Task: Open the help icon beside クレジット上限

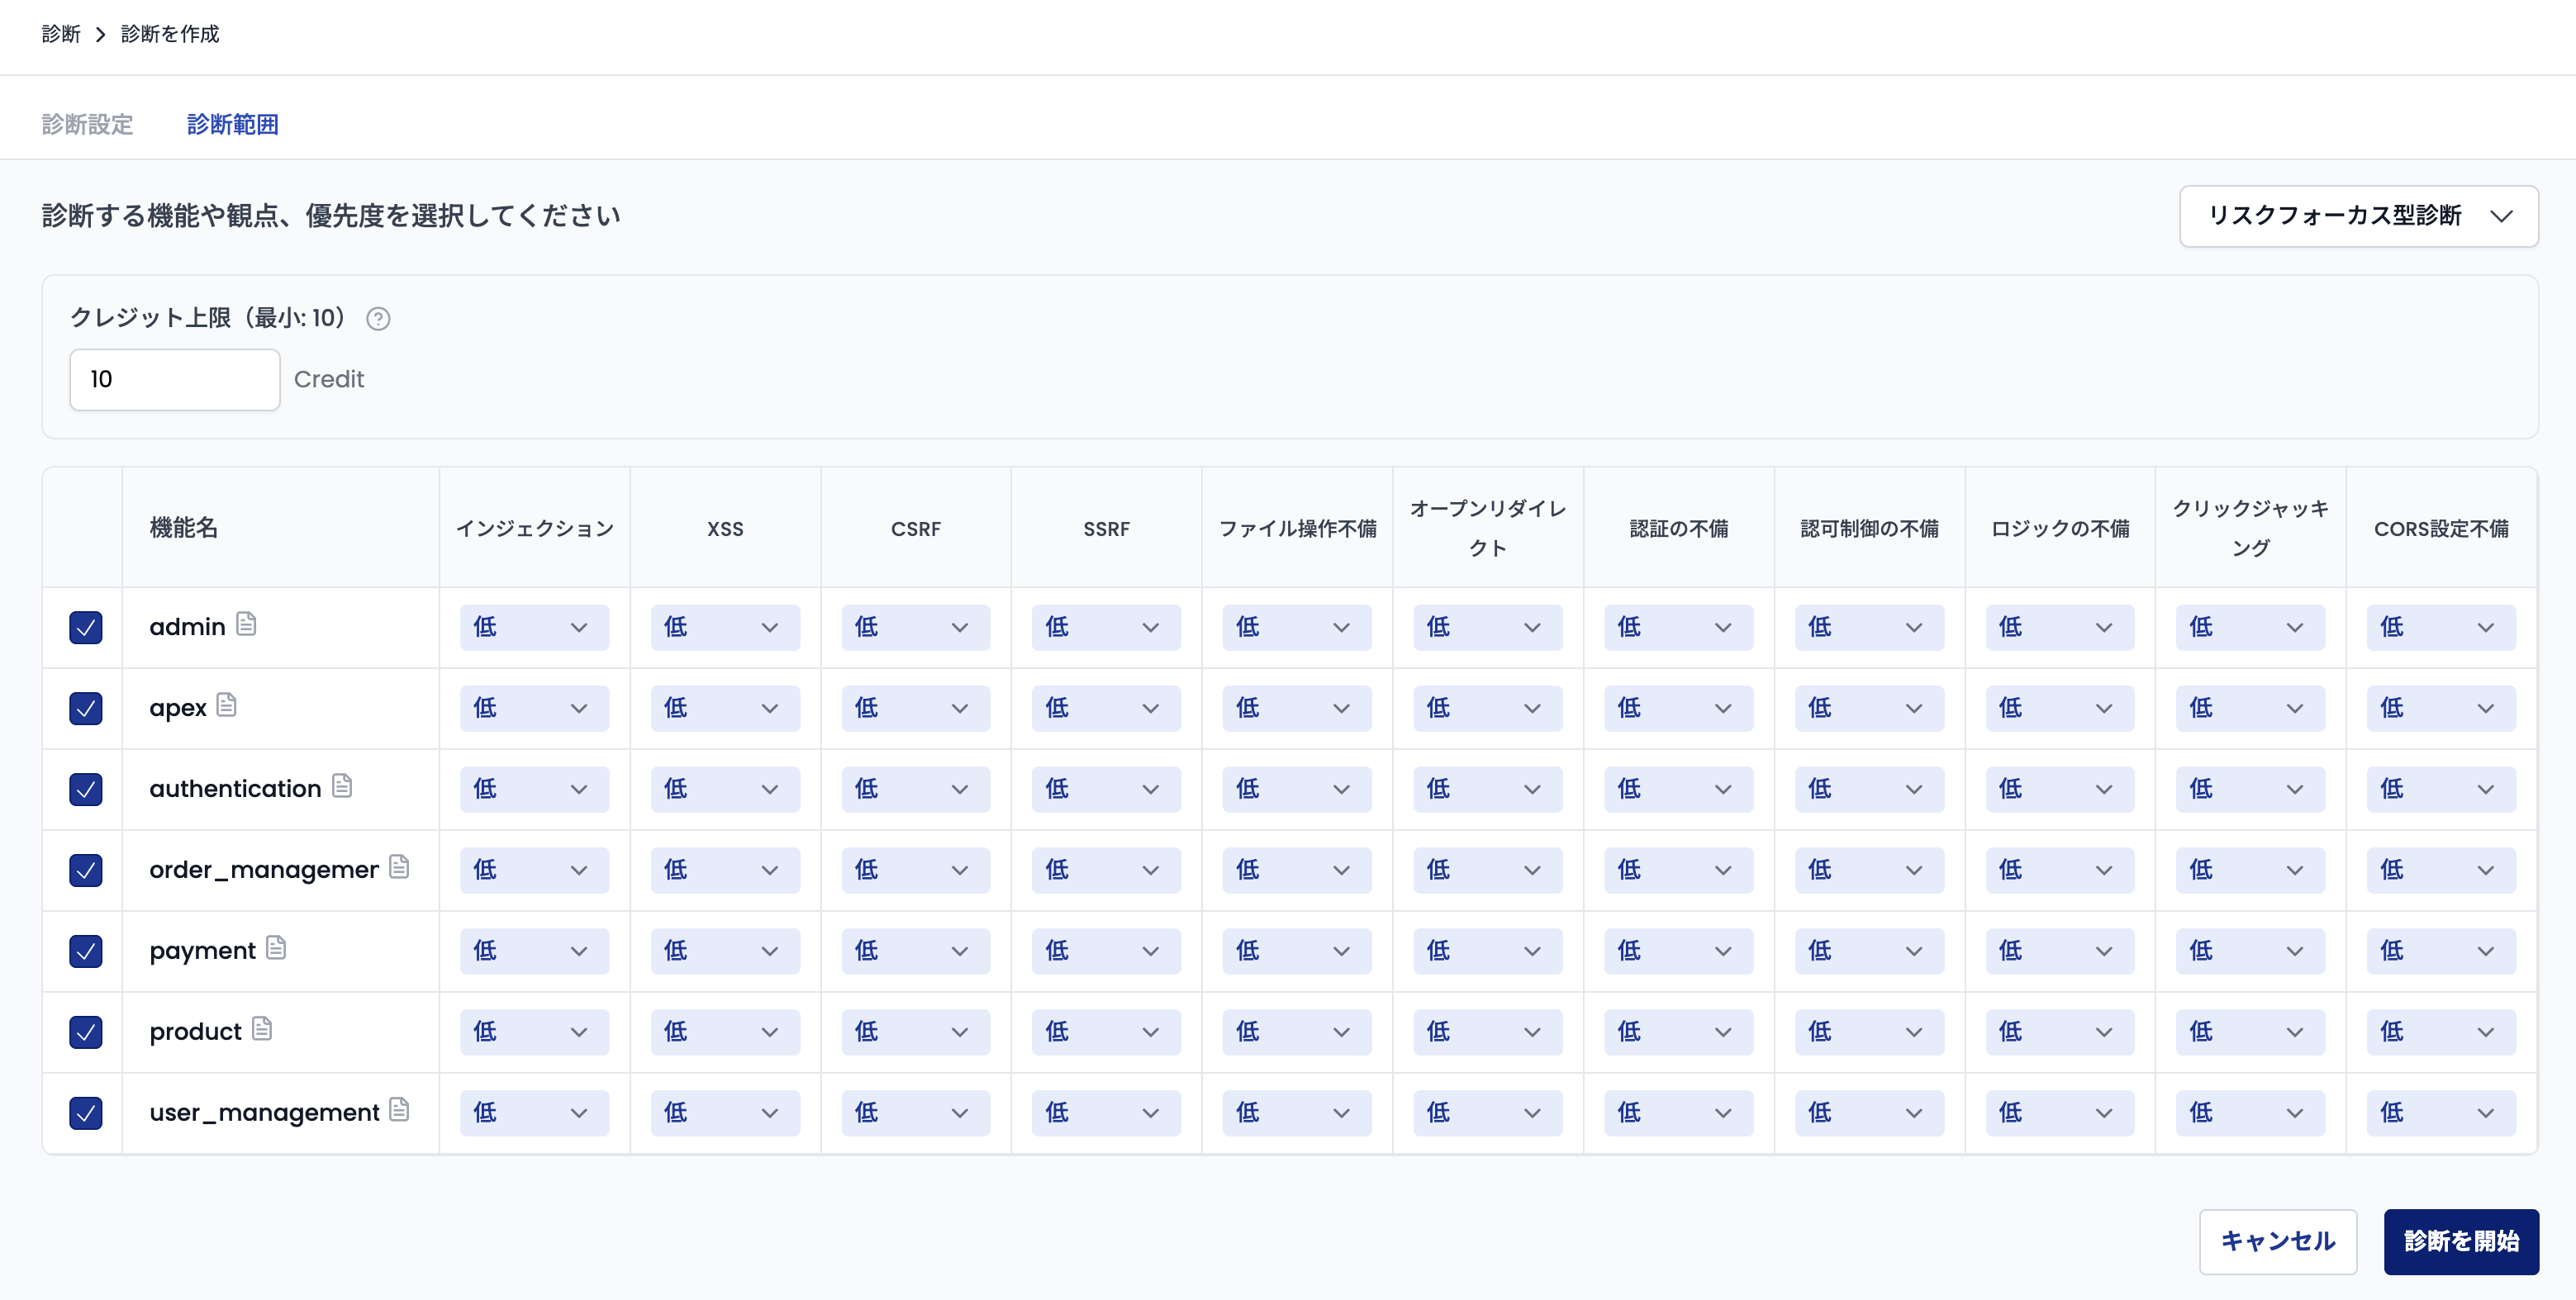Action: 378,318
